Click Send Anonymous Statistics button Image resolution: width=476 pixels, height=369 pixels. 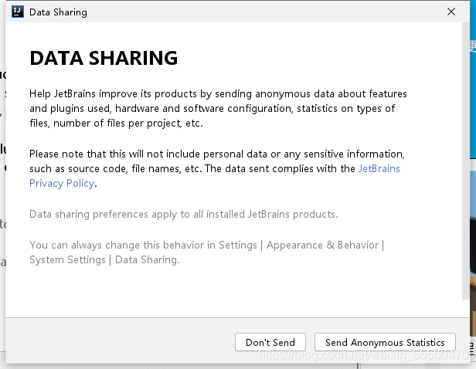coord(385,342)
